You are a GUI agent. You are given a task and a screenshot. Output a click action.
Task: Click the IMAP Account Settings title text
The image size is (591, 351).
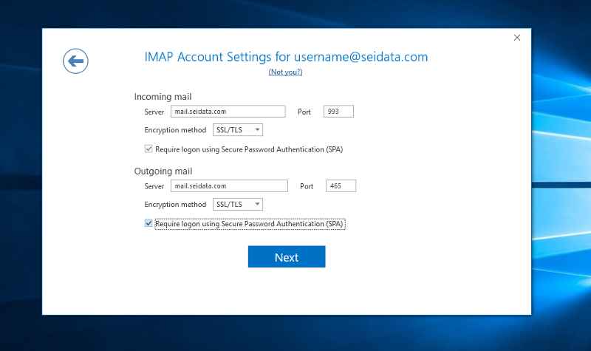point(286,57)
